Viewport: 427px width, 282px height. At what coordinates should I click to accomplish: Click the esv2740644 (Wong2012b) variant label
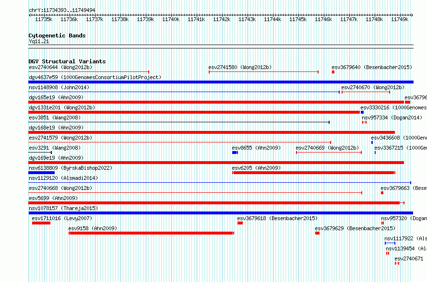point(60,67)
